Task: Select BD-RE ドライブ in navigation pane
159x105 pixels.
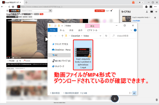Action: tap(61, 61)
